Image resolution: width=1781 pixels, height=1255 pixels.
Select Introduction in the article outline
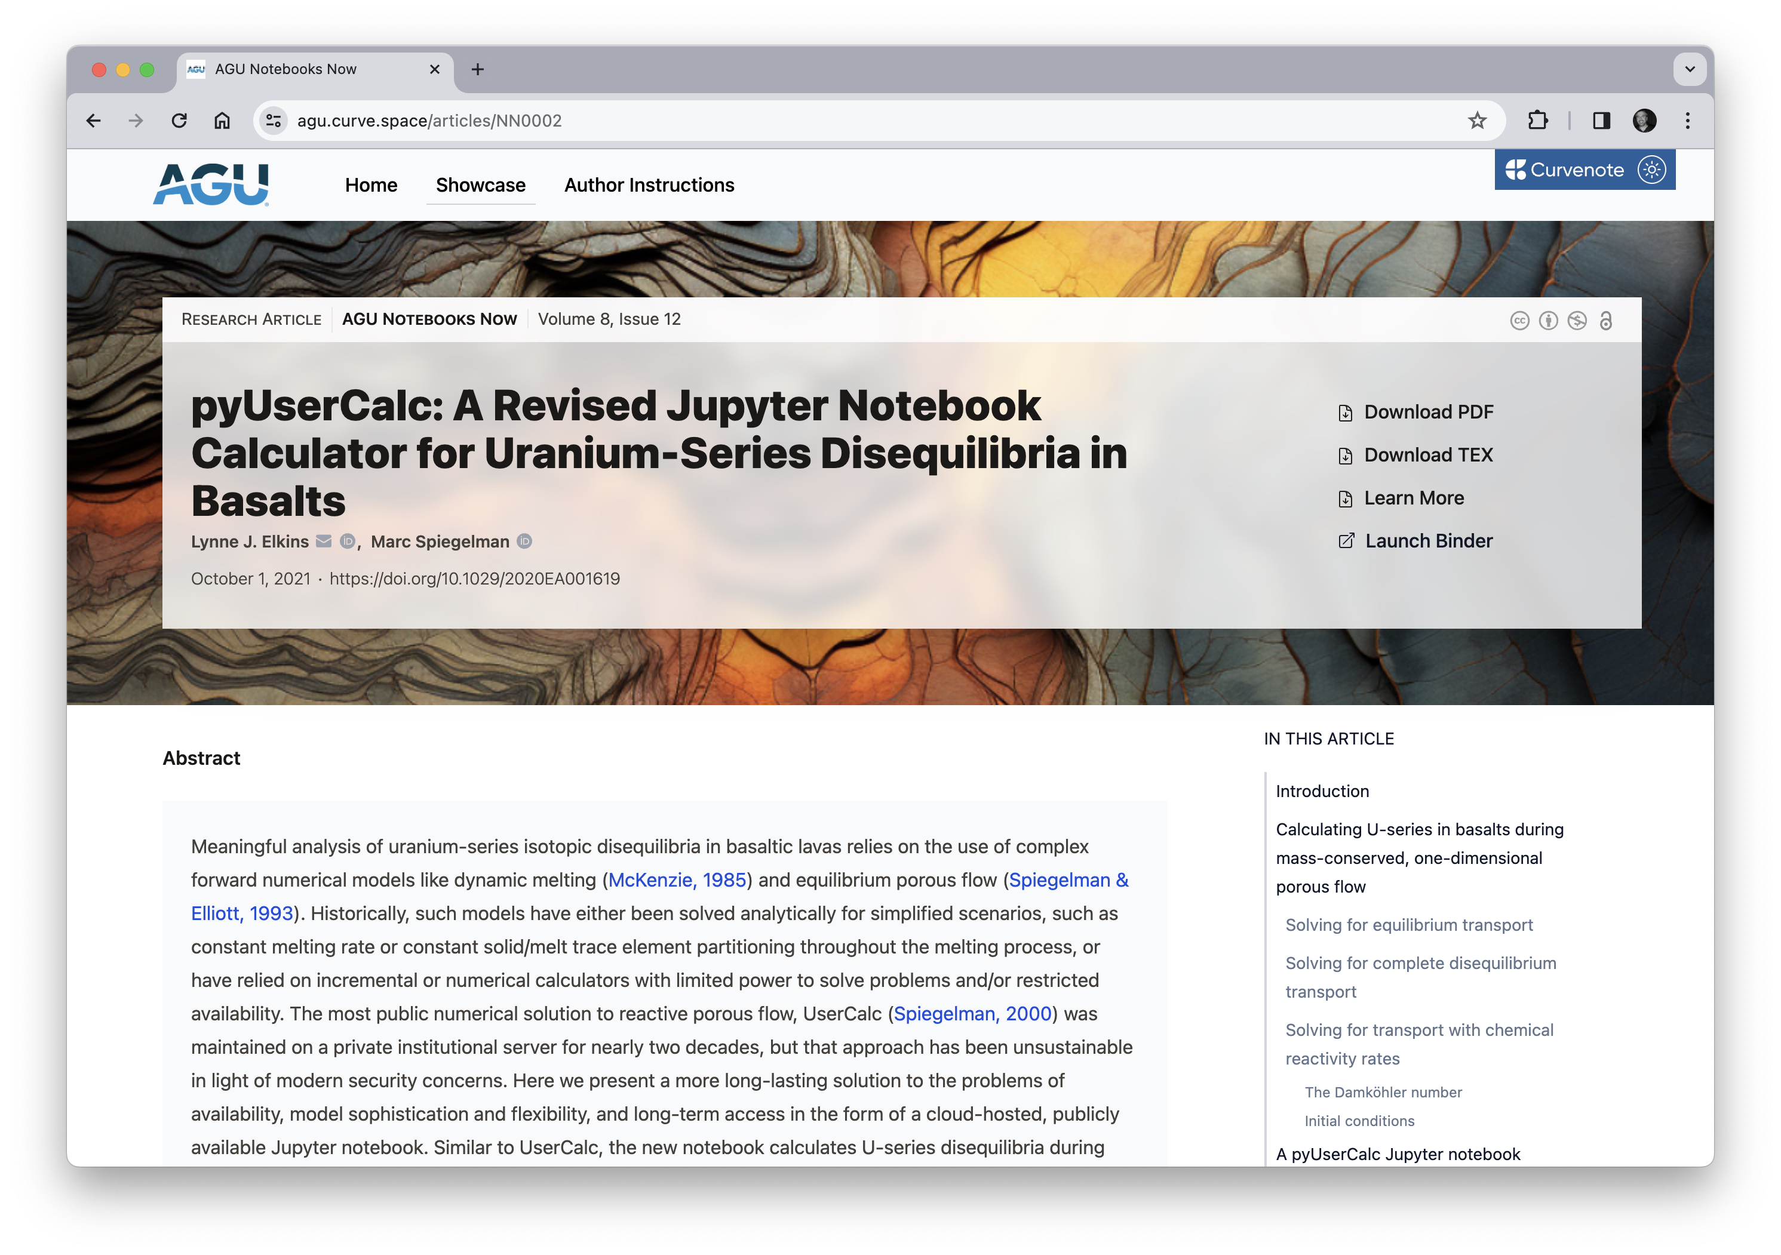click(1322, 790)
